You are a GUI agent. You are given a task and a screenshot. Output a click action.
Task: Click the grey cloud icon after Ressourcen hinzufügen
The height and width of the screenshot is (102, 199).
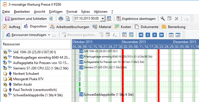tap(54, 35)
